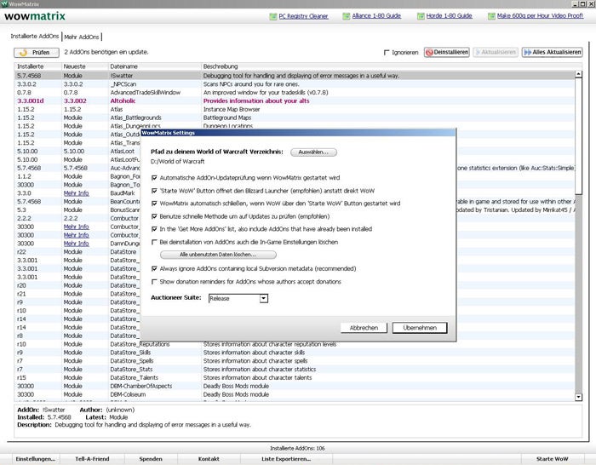Select the DBM-Coliseum row
This screenshot has height=465, width=596.
tap(295, 394)
